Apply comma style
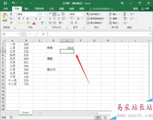The image size is (153, 120). point(82,18)
